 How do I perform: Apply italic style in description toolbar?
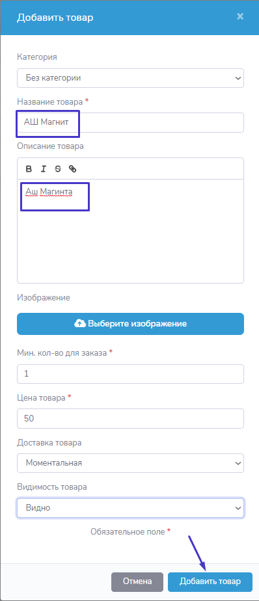(x=44, y=168)
